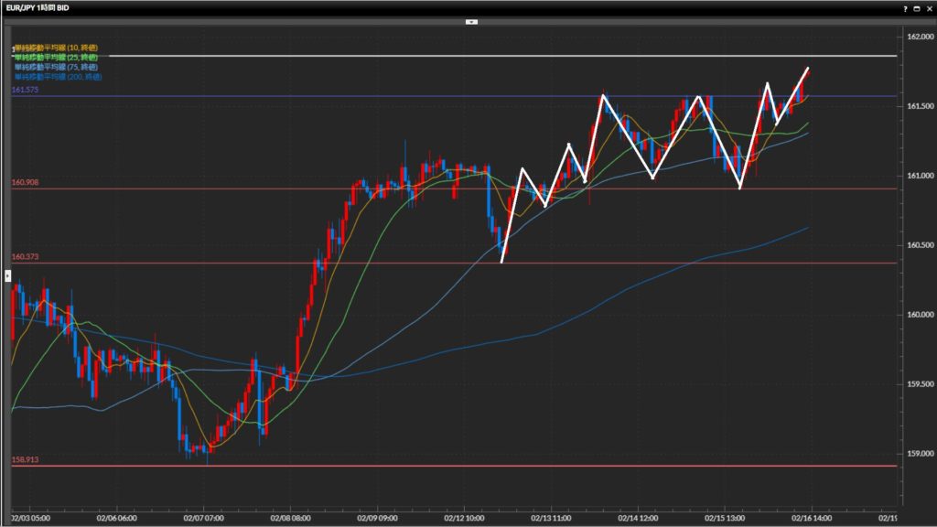
Task: Click the 02/16 14:00 time axis label
Action: click(x=810, y=517)
